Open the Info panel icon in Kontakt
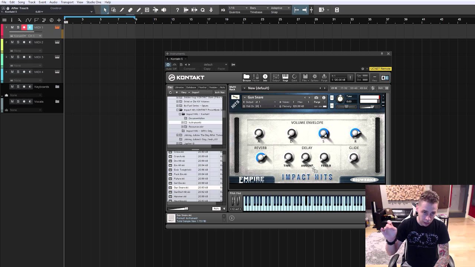475x267 pixels. (x=266, y=77)
